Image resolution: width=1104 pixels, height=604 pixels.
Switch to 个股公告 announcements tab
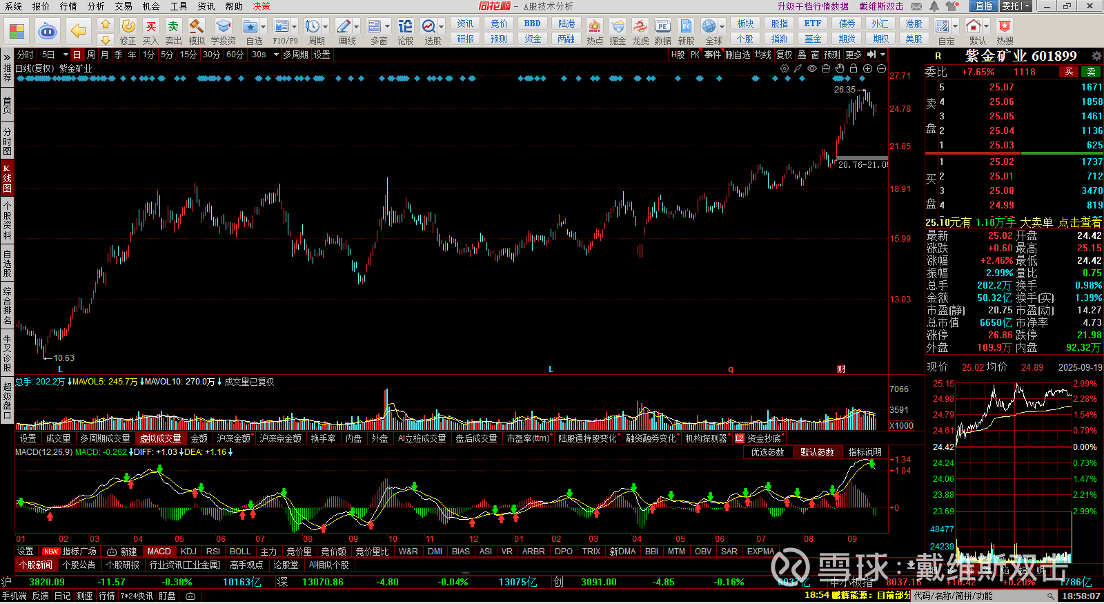click(79, 565)
